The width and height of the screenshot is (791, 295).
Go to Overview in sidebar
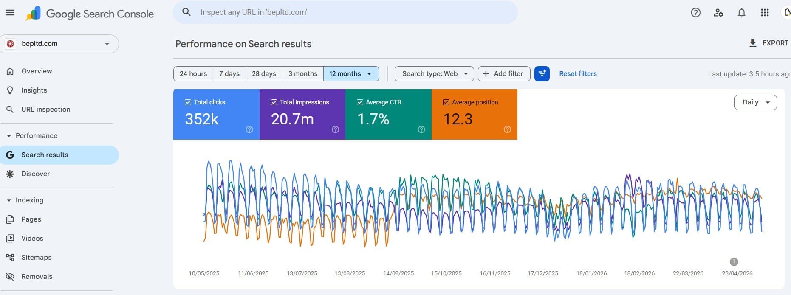[x=59, y=71]
